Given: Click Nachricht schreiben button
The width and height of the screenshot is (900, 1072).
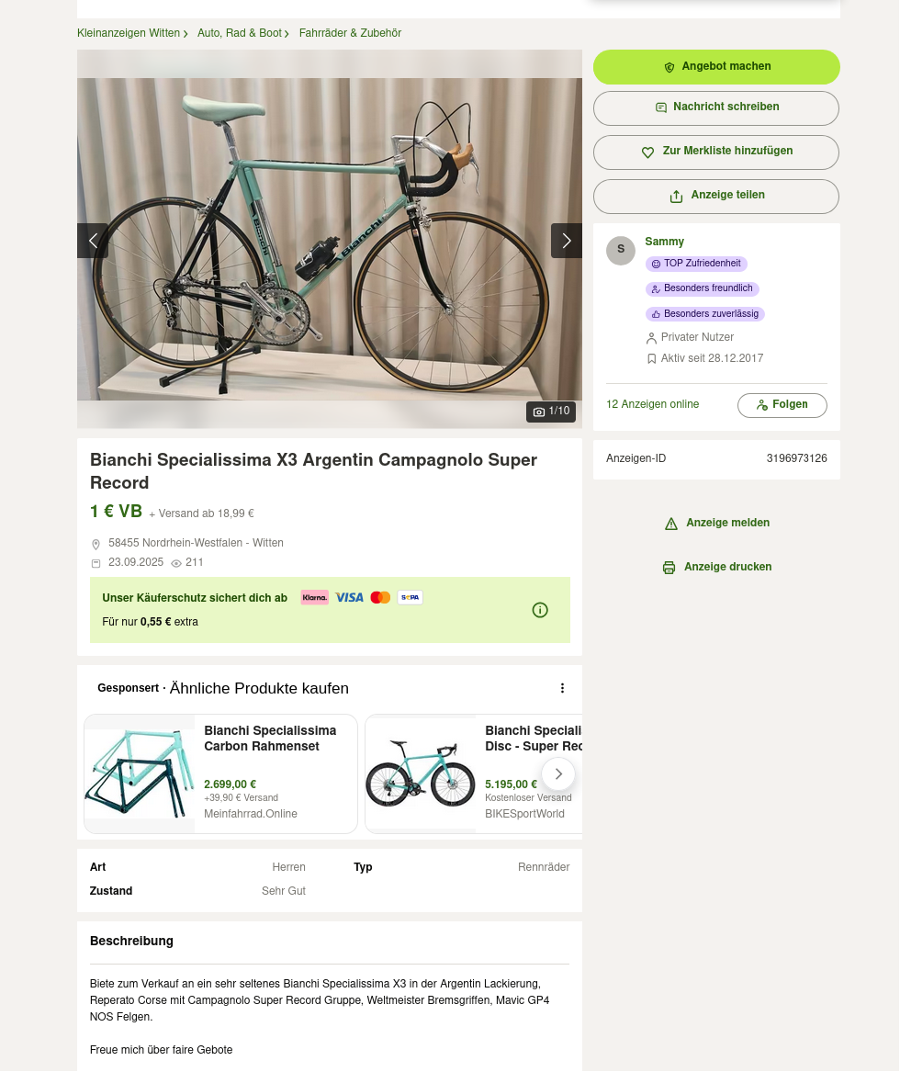Looking at the screenshot, I should point(716,107).
